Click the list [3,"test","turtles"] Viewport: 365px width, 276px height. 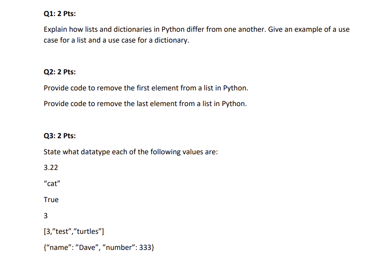(x=74, y=231)
